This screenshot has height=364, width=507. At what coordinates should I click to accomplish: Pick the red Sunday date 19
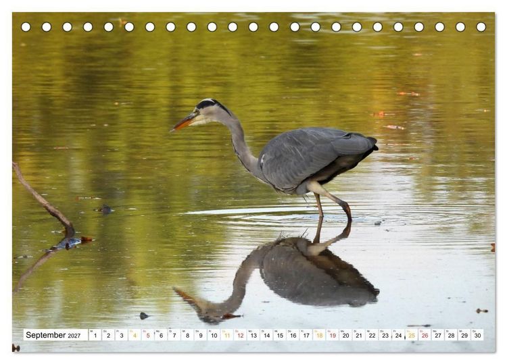coord(333,335)
